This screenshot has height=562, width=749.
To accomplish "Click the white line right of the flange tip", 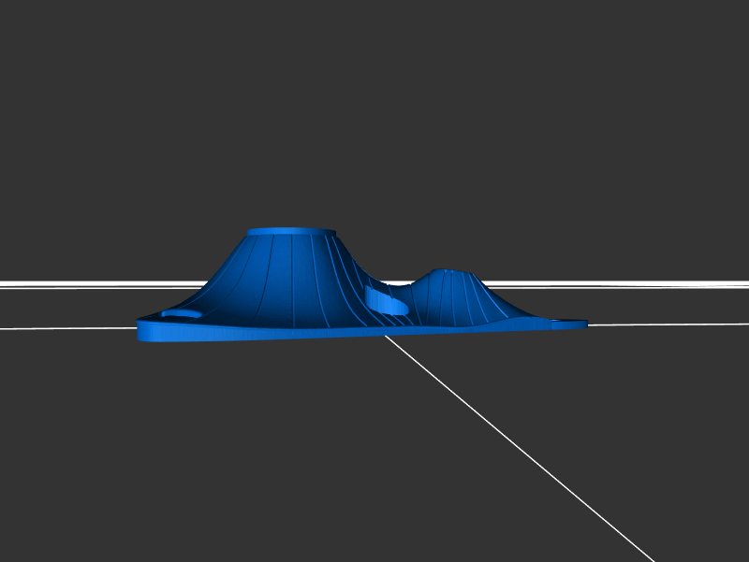I will [665, 324].
